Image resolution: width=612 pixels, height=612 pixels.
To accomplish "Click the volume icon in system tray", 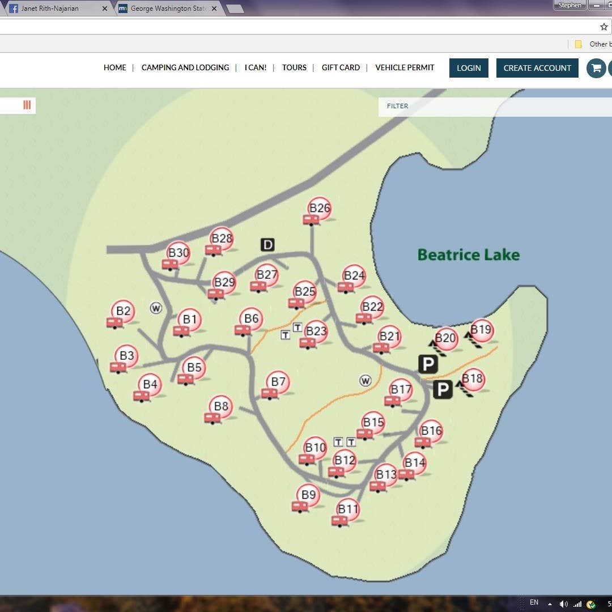I will [x=563, y=604].
